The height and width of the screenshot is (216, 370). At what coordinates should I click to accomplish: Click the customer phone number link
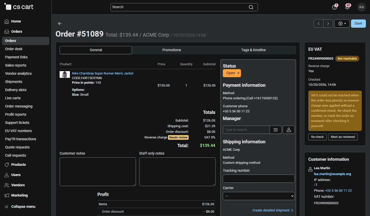tap(338, 191)
